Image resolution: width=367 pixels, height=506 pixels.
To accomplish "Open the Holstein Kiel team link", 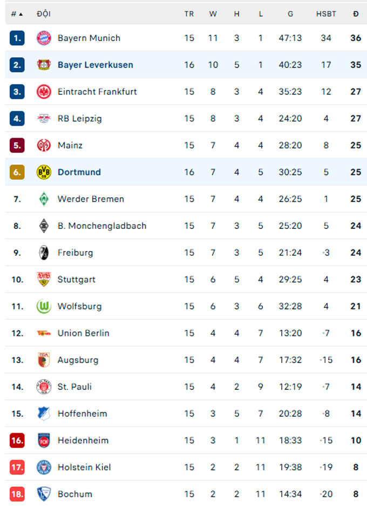I will pos(84,467).
